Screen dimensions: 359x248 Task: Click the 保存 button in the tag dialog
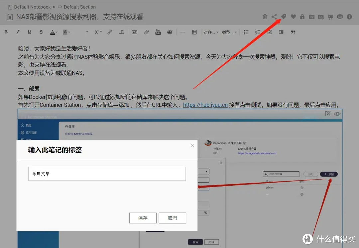pos(143,218)
